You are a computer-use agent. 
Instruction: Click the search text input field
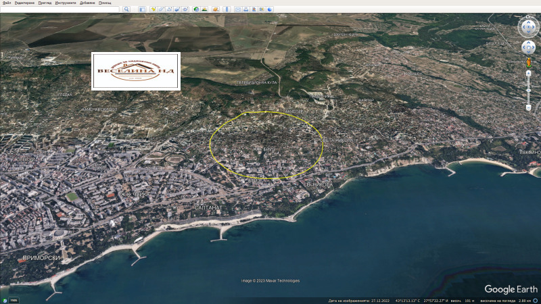60,9
